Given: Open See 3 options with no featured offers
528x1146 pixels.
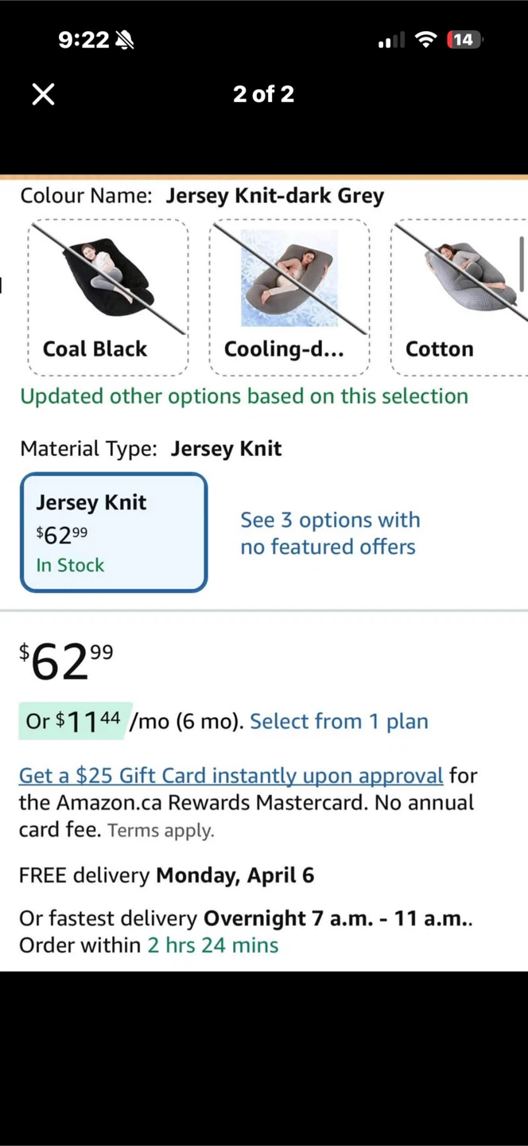Looking at the screenshot, I should 330,533.
